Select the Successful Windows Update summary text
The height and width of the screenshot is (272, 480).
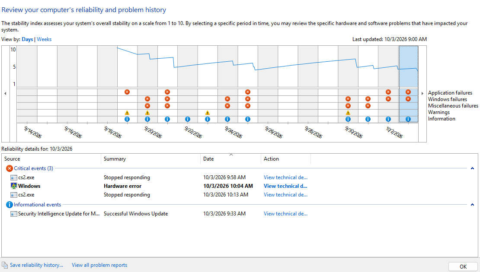click(136, 214)
